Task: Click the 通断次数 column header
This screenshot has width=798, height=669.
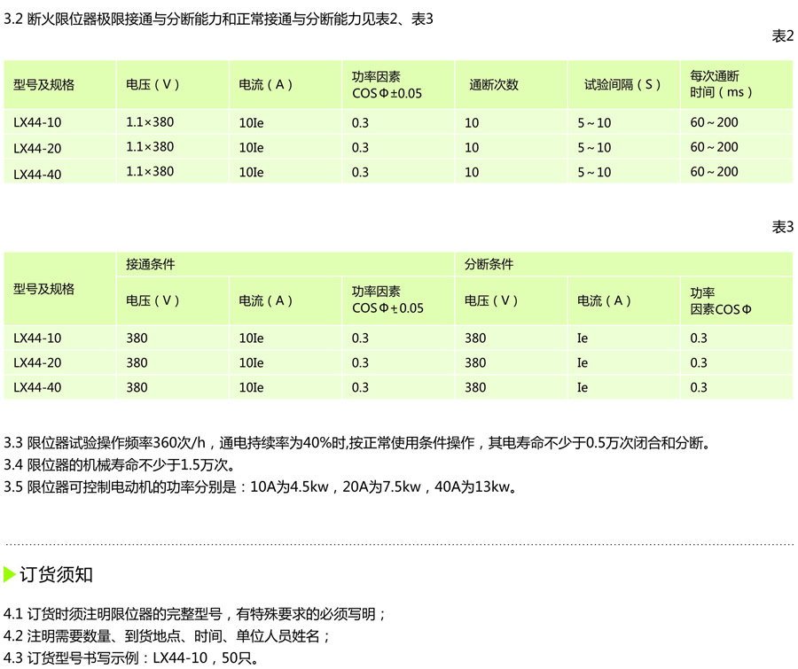Action: pos(494,85)
